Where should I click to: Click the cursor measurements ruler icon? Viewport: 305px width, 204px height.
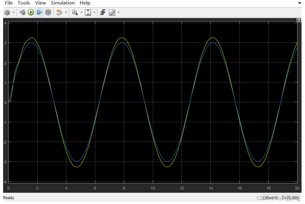112,12
